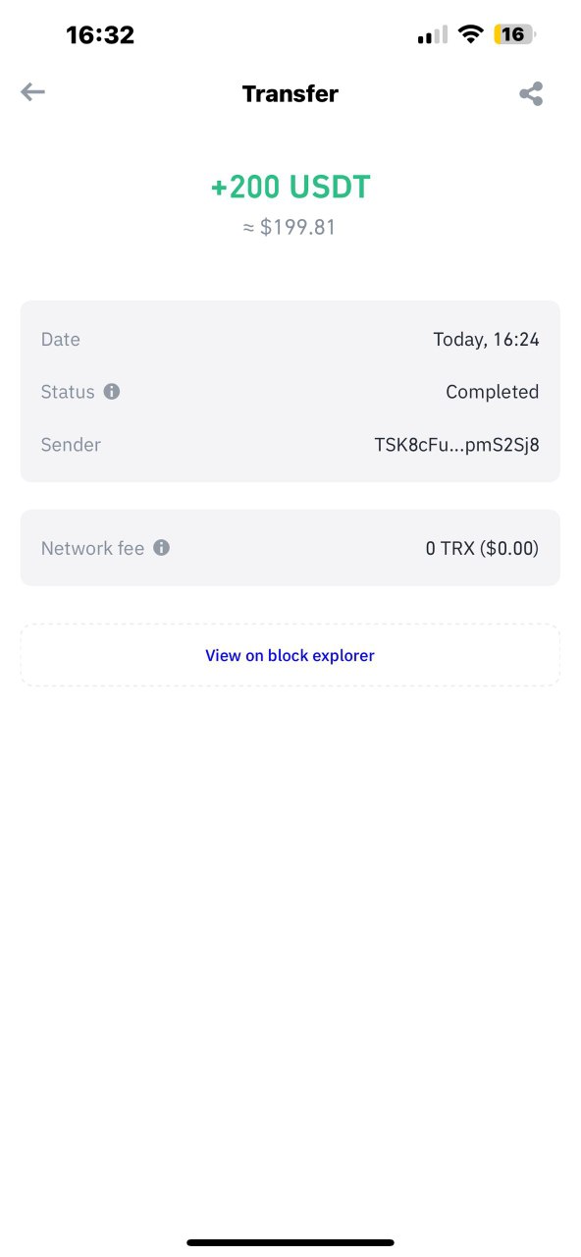Tap the Sender label
Image resolution: width=581 pixels, height=1257 pixels.
pyautogui.click(x=71, y=445)
